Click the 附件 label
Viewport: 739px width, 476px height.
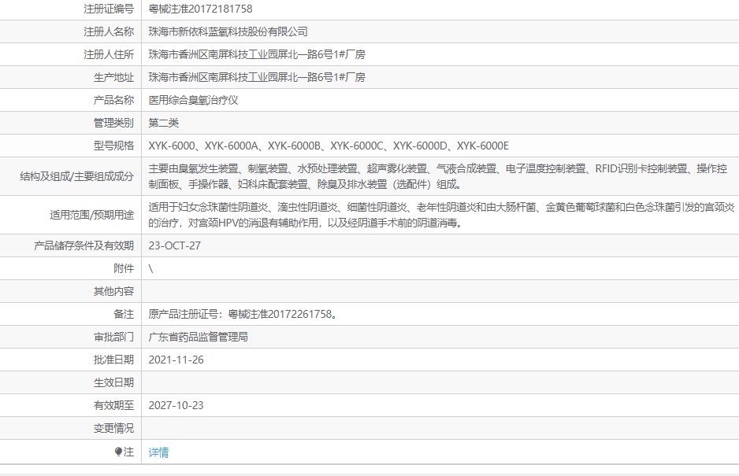click(124, 268)
